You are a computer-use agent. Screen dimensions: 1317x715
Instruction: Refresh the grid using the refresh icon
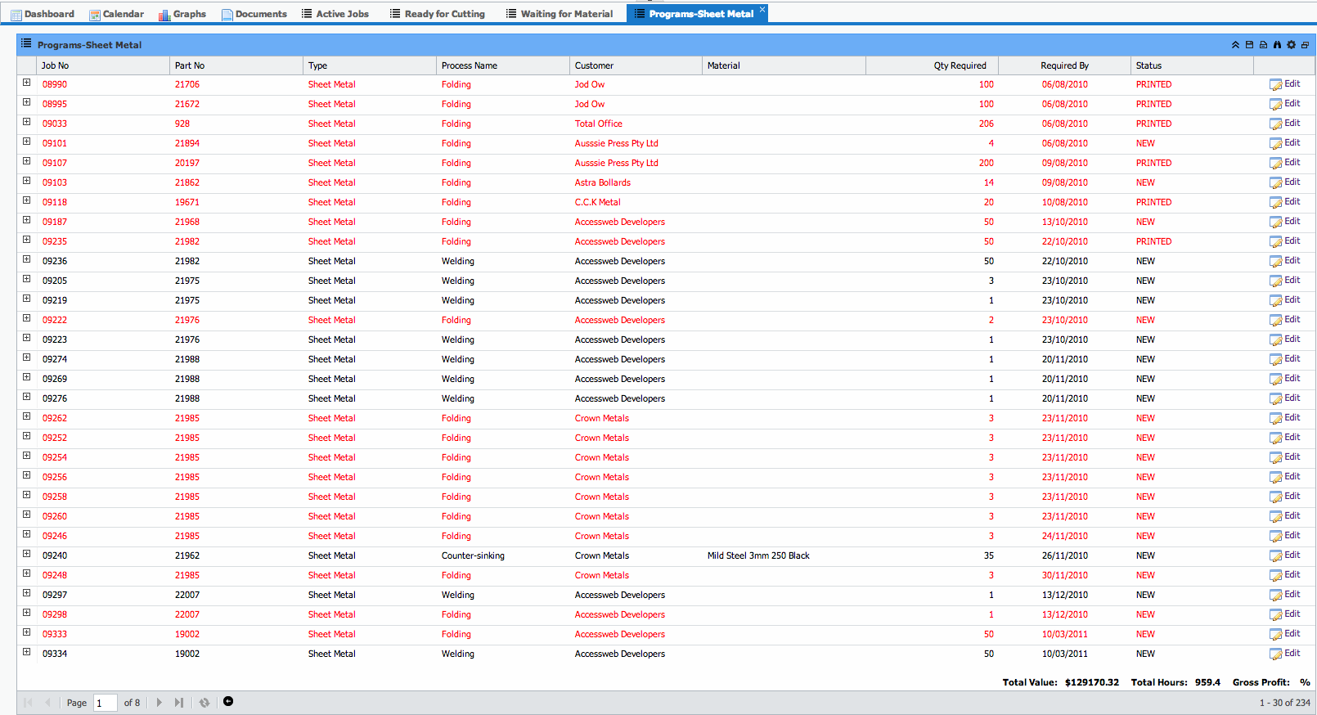[x=205, y=703]
